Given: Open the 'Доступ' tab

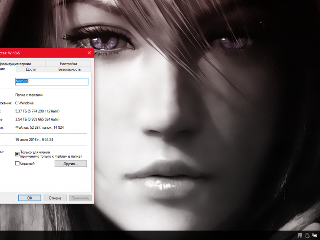Looking at the screenshot, I should [32, 69].
